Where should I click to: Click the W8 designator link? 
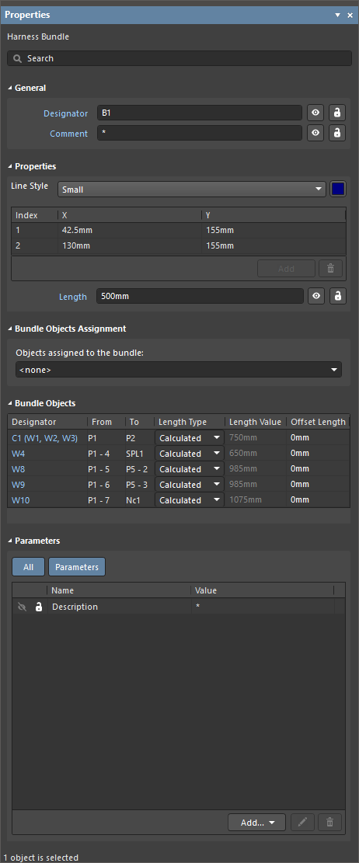point(18,469)
